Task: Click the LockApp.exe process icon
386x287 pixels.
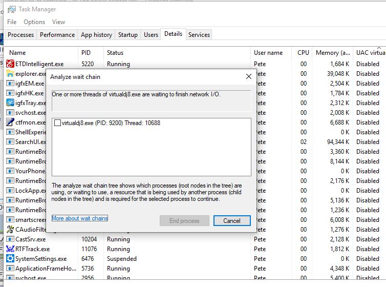Action: [x=10, y=191]
